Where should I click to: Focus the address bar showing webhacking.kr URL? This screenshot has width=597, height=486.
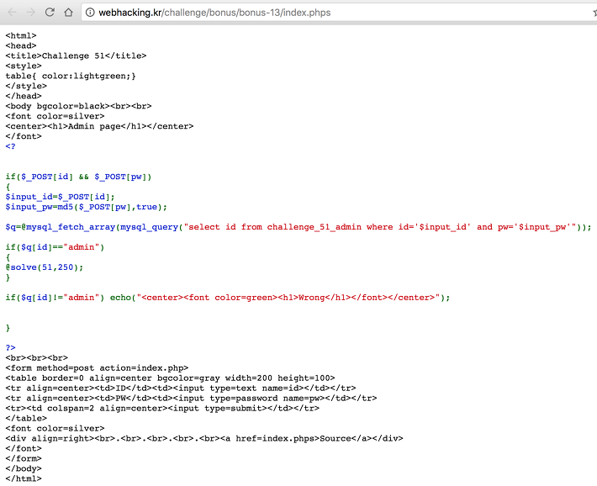[339, 13]
